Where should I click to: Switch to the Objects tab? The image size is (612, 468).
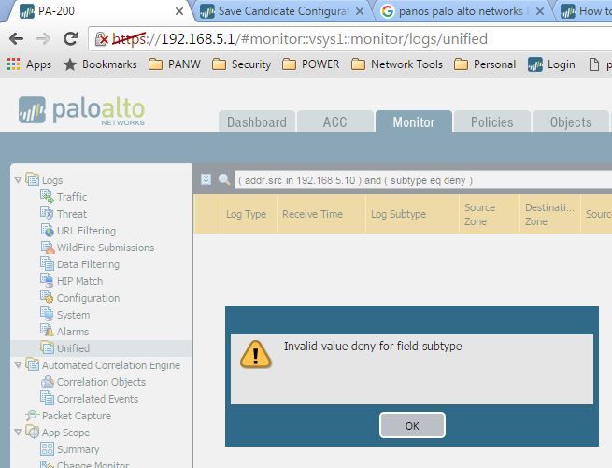[571, 121]
